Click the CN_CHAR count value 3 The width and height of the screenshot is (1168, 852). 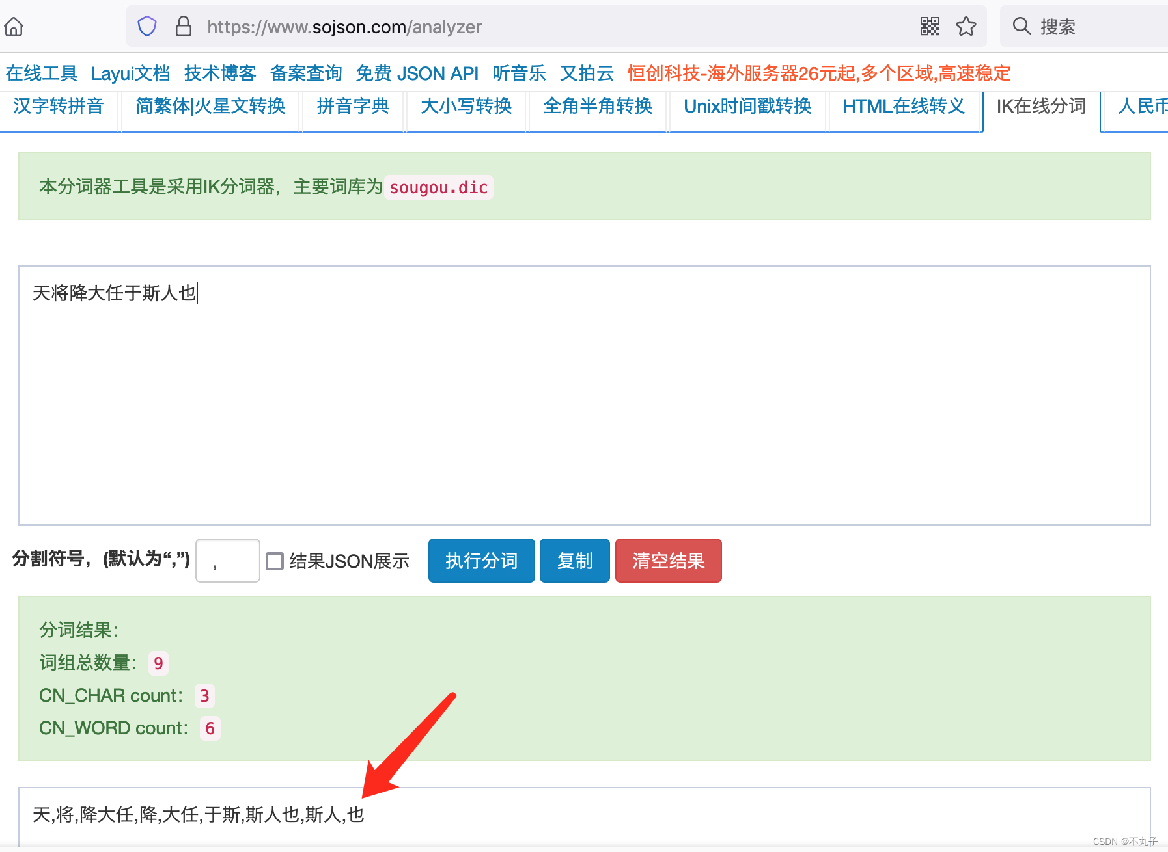click(x=204, y=696)
